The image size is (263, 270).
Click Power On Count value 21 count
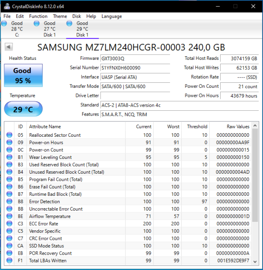pos(240,86)
